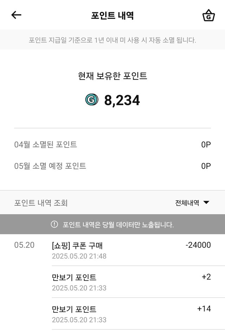
Task: Tap the exclamation info icon in gray banner
Action: (54, 224)
